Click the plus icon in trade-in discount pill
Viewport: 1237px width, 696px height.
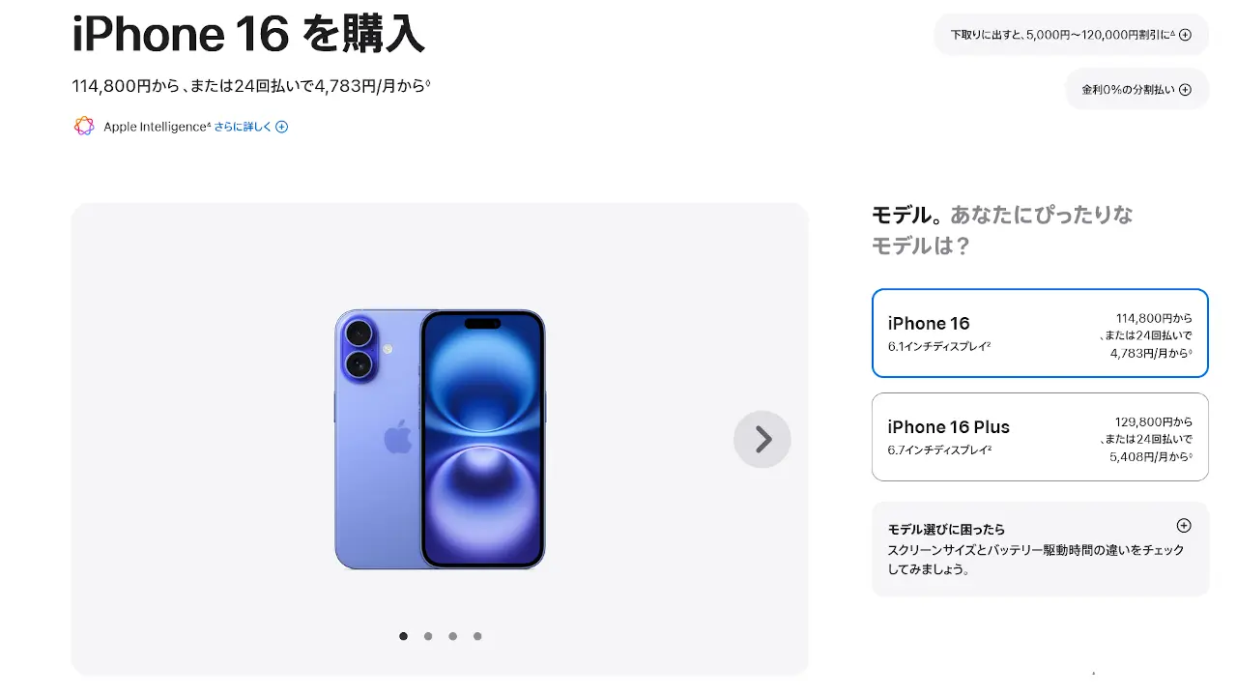point(1185,35)
